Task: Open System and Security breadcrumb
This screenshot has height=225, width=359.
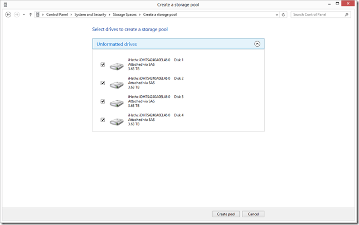Action: pyautogui.click(x=90, y=14)
